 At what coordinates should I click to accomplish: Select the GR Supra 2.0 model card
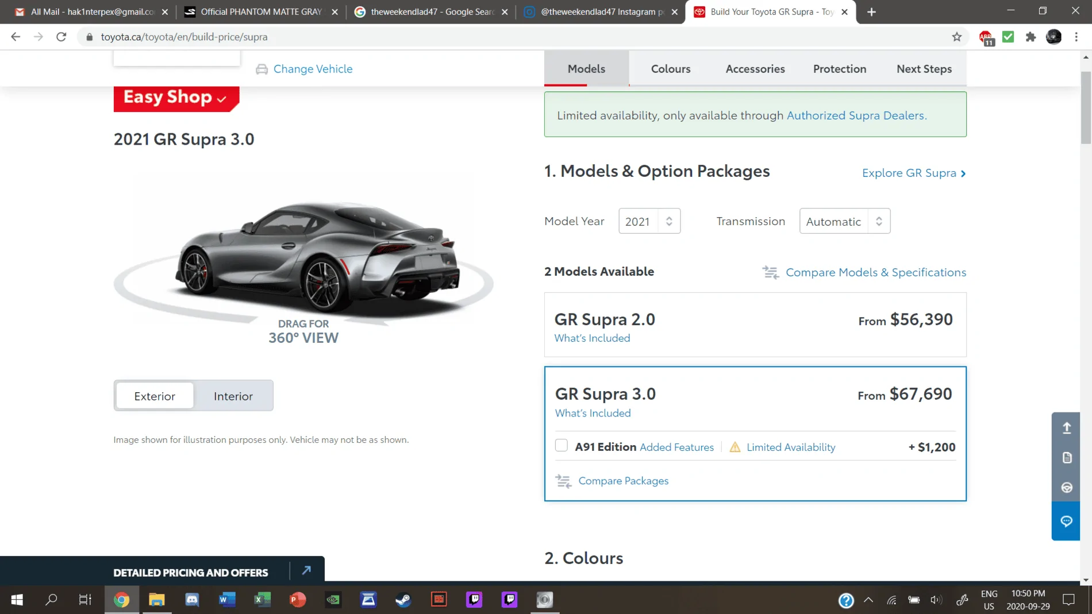(755, 325)
